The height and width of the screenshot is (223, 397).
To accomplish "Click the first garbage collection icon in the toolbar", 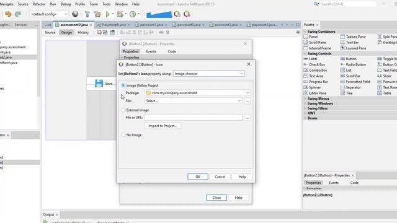I will [x=177, y=14].
